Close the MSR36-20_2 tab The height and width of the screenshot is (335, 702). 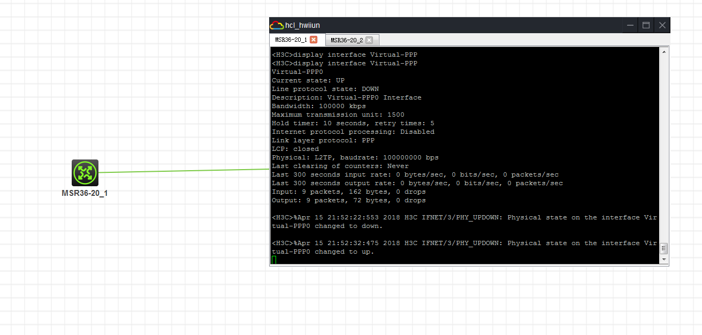[369, 40]
